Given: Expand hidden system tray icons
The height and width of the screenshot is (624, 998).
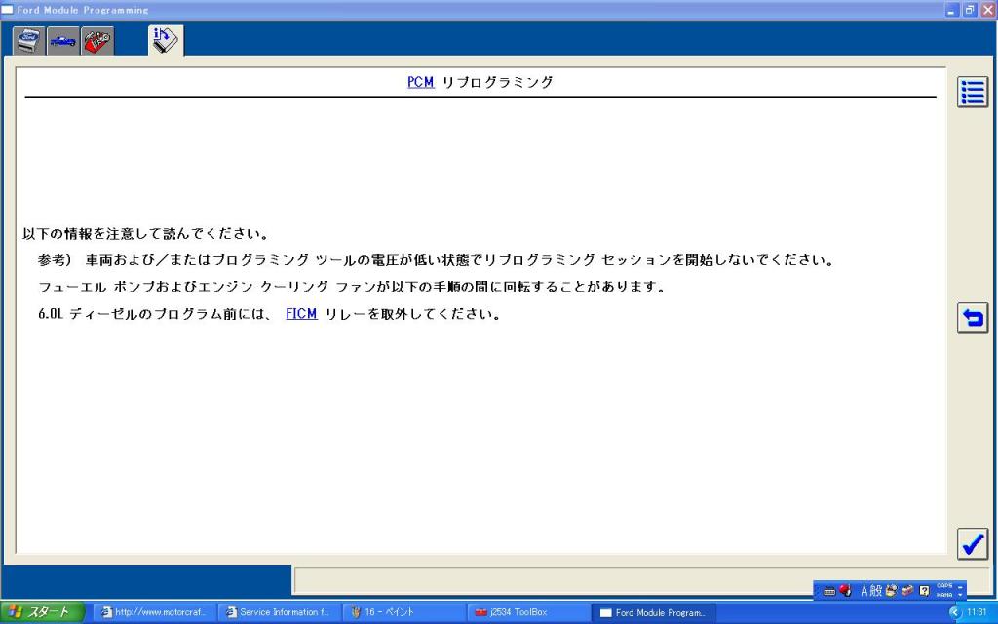Looking at the screenshot, I should 953,612.
